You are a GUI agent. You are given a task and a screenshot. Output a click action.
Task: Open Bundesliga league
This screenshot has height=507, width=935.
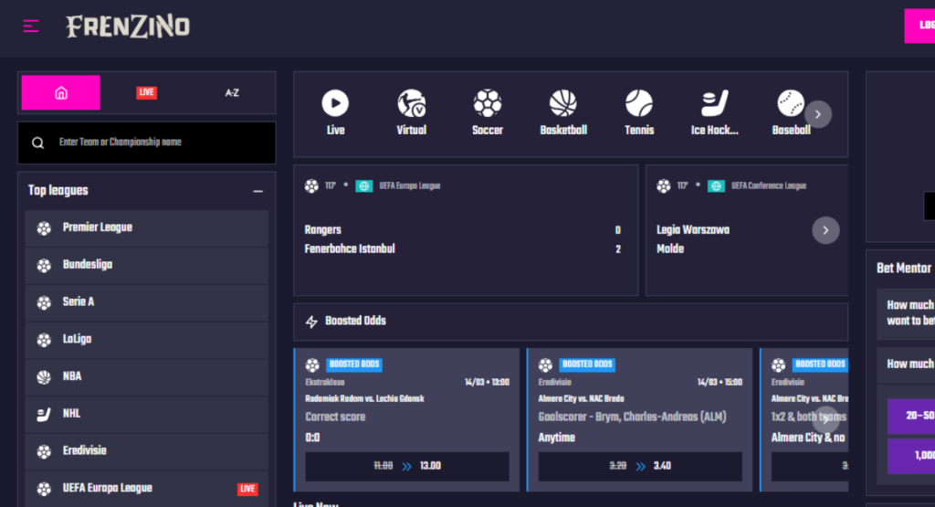147,265
